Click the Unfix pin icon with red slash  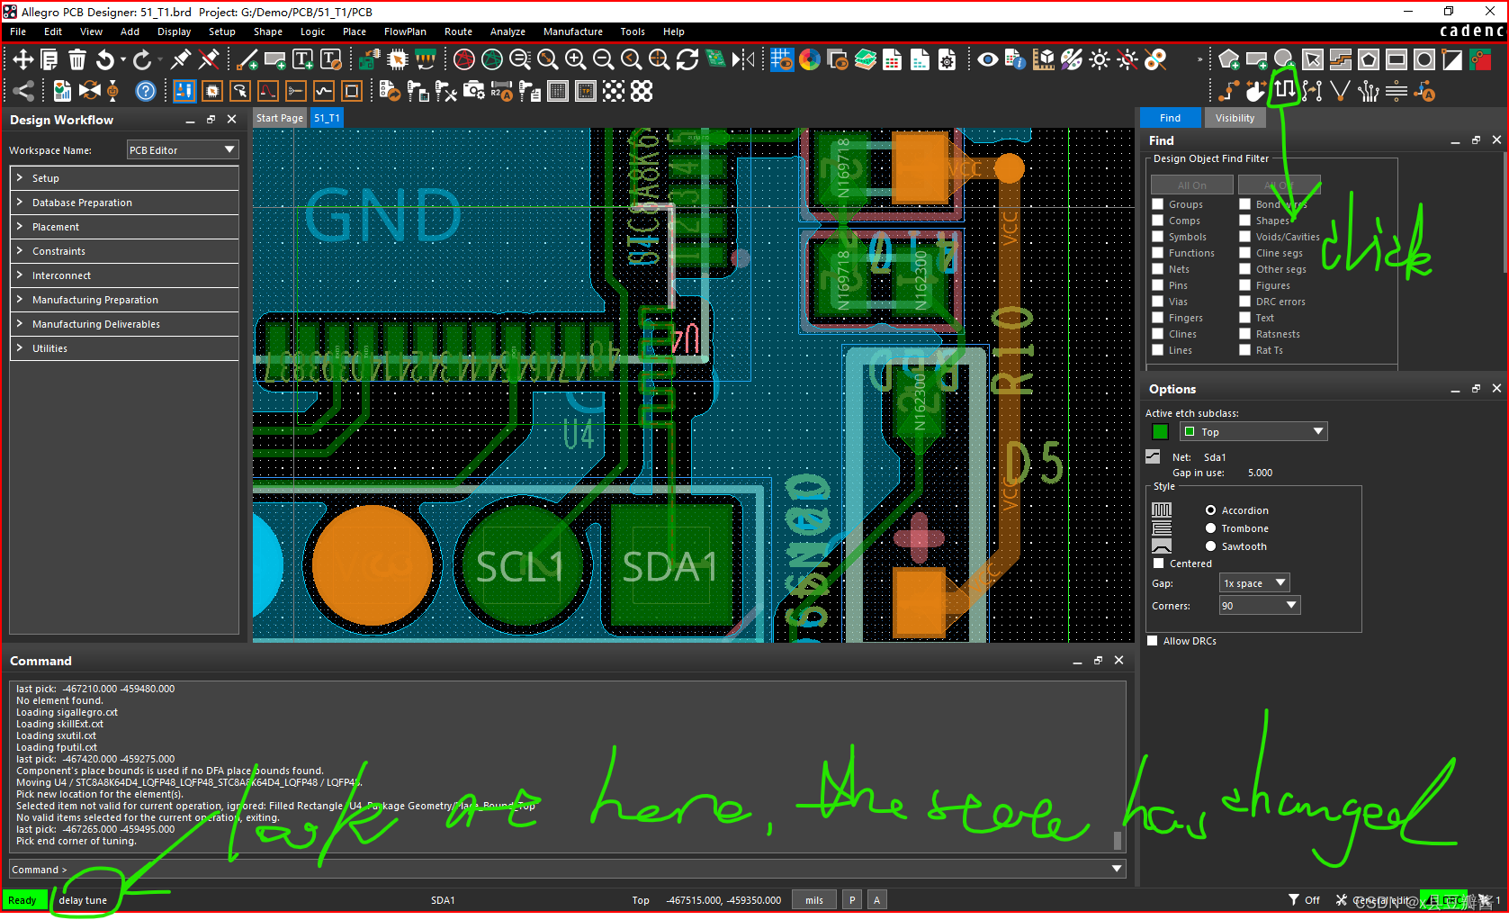click(209, 59)
